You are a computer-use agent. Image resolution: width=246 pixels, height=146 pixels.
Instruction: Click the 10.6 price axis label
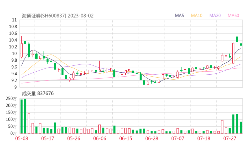[13, 34]
